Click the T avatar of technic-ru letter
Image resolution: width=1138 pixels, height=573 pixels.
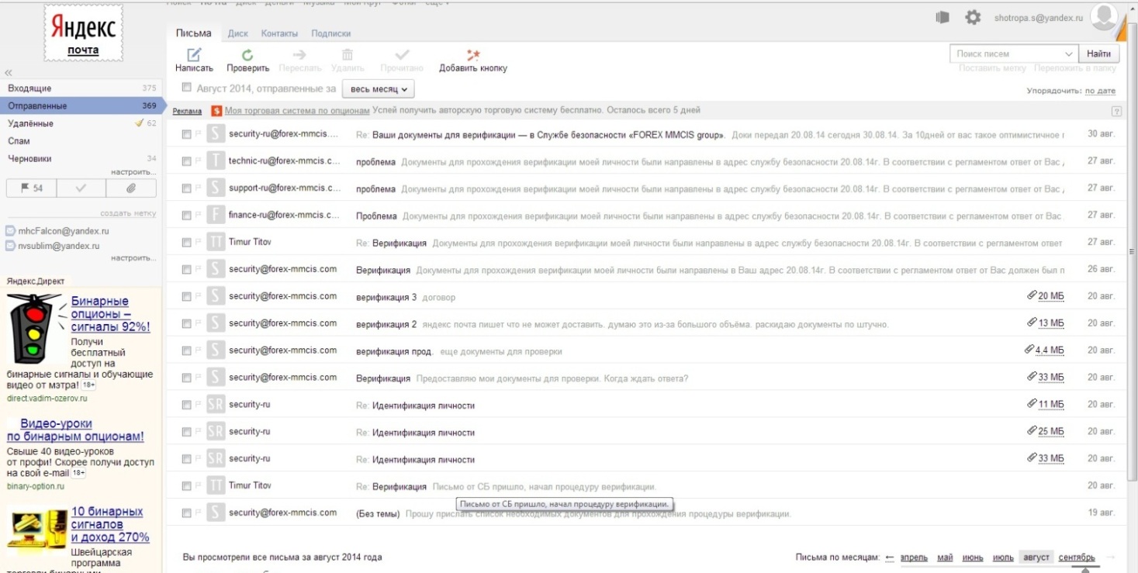[216, 161]
